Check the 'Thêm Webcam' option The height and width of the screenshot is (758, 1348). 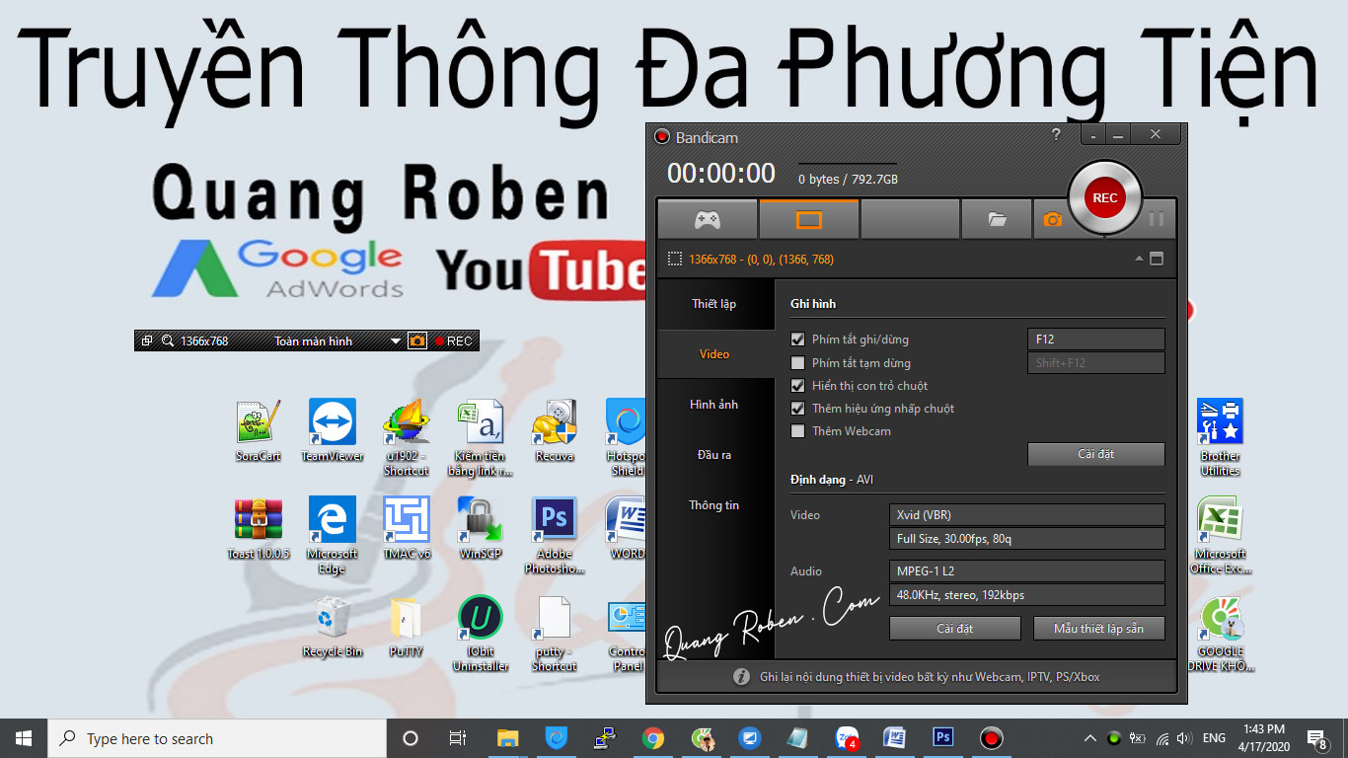pos(798,431)
